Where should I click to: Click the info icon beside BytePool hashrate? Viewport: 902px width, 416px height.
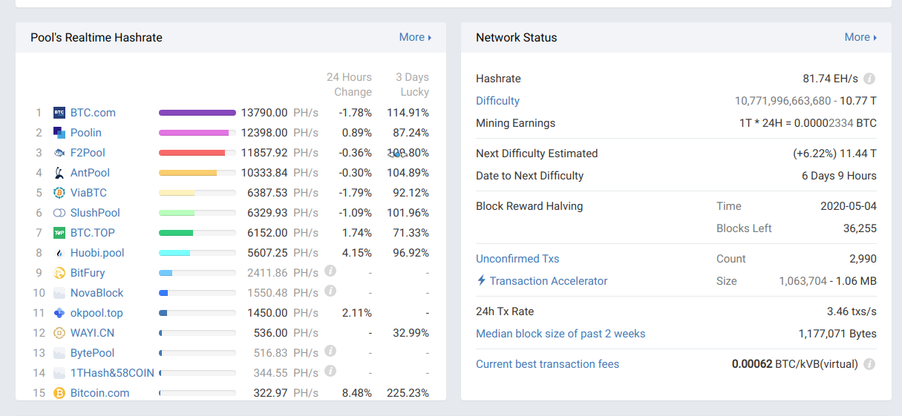click(x=330, y=351)
